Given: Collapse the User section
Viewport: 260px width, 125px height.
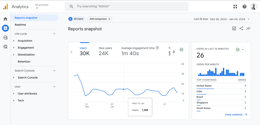Looking at the screenshot, I should click(x=54, y=87).
